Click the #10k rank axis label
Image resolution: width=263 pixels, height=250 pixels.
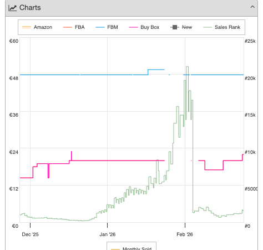pos(250,152)
